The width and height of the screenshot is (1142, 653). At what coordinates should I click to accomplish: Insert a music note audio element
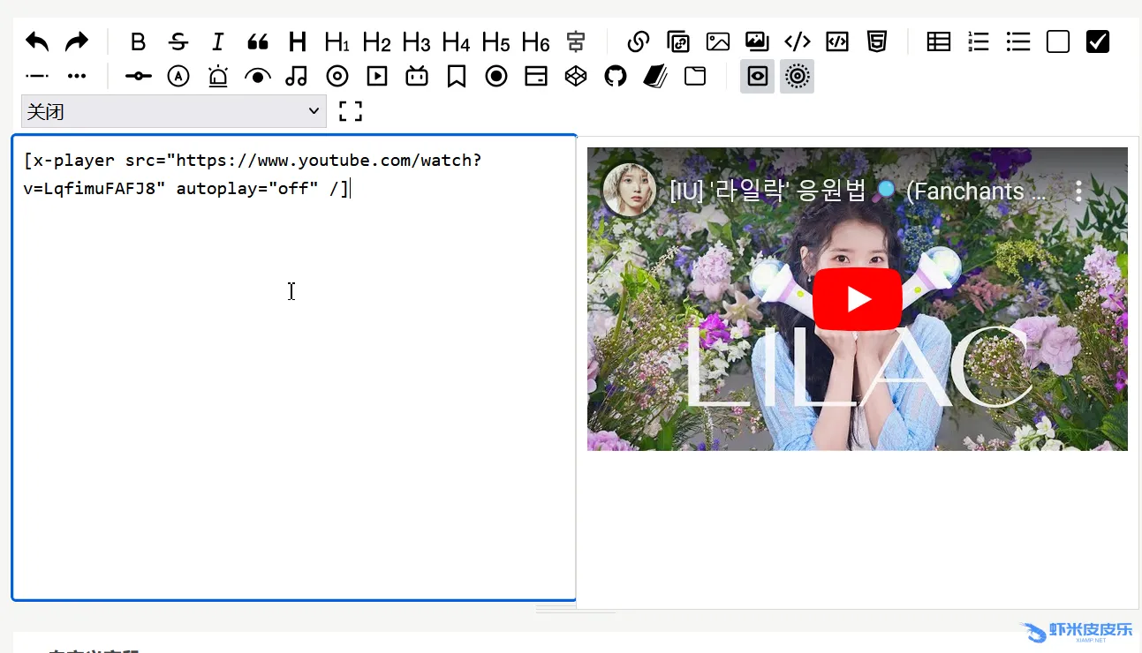click(297, 76)
